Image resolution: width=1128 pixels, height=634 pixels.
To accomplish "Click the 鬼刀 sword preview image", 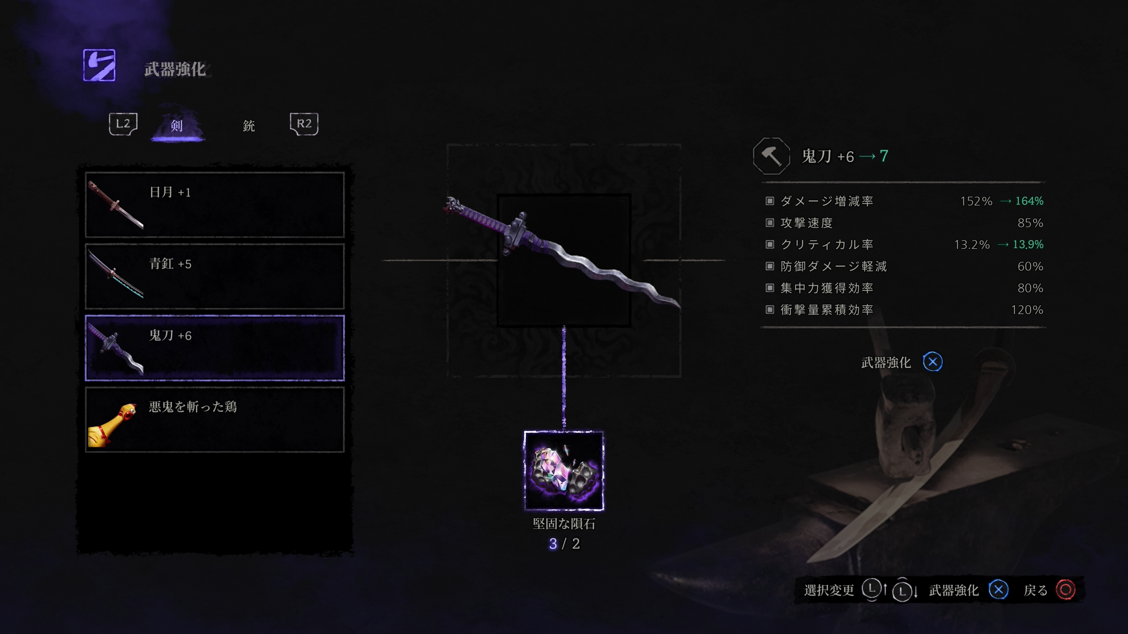I will [563, 254].
